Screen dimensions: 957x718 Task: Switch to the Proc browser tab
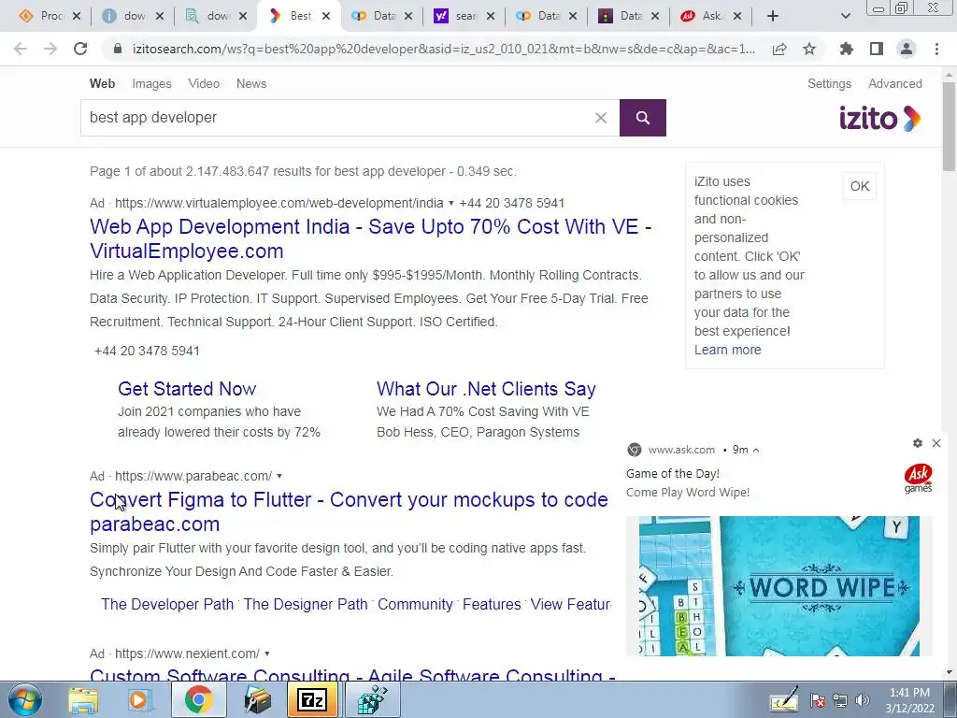[49, 16]
